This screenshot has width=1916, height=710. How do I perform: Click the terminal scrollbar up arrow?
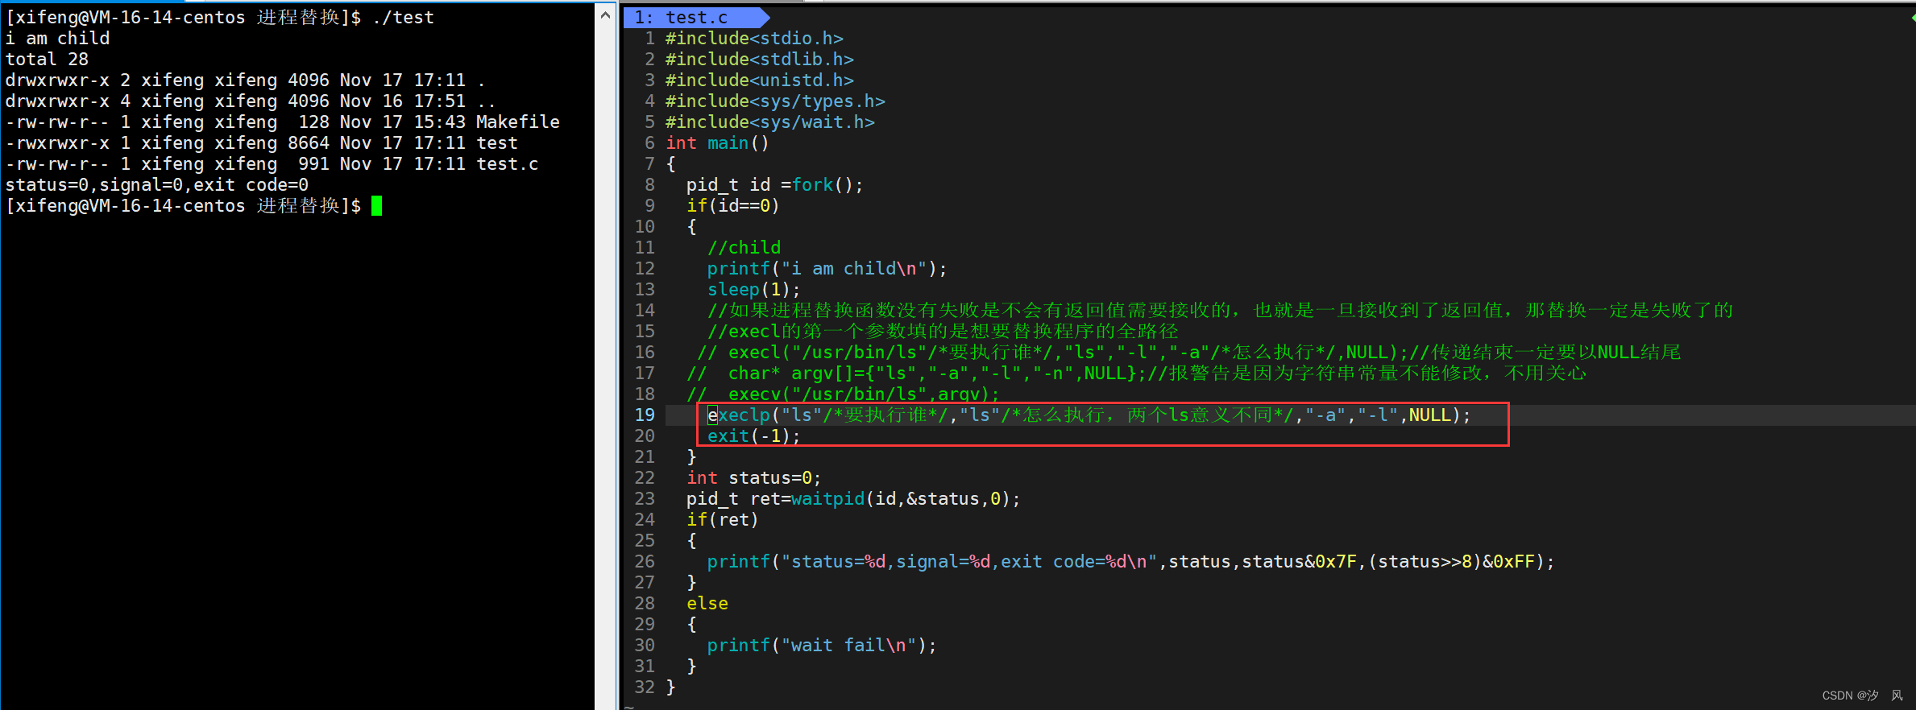coord(606,16)
